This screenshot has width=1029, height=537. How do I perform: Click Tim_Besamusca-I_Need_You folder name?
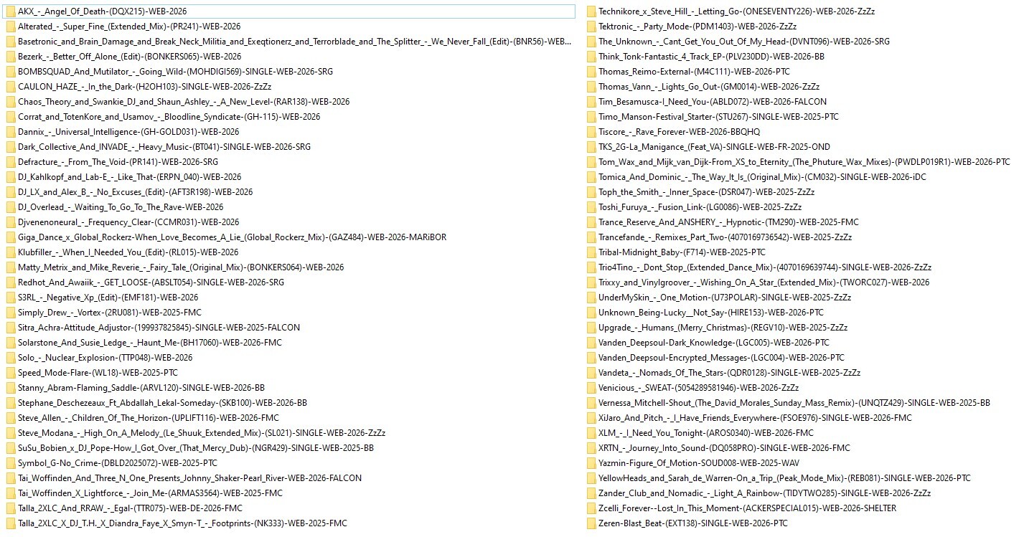click(x=713, y=102)
